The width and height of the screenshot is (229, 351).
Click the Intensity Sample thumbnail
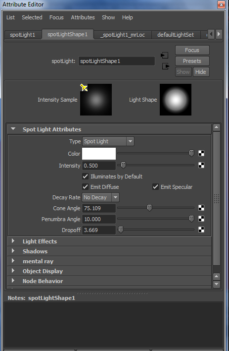click(96, 100)
